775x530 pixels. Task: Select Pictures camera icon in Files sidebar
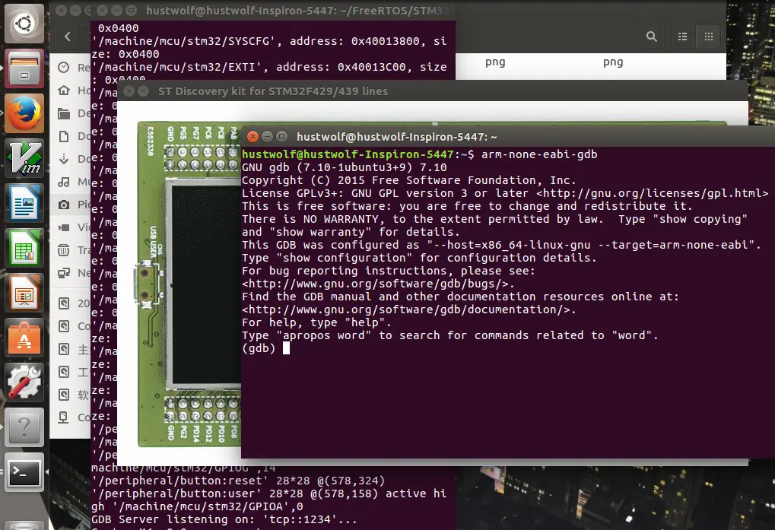[64, 205]
